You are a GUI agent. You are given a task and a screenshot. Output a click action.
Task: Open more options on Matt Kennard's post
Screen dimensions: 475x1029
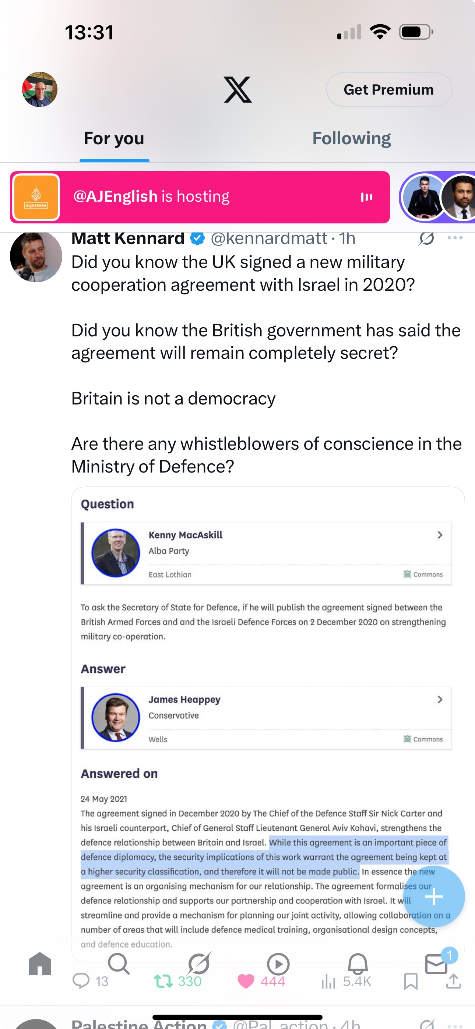pyautogui.click(x=455, y=238)
